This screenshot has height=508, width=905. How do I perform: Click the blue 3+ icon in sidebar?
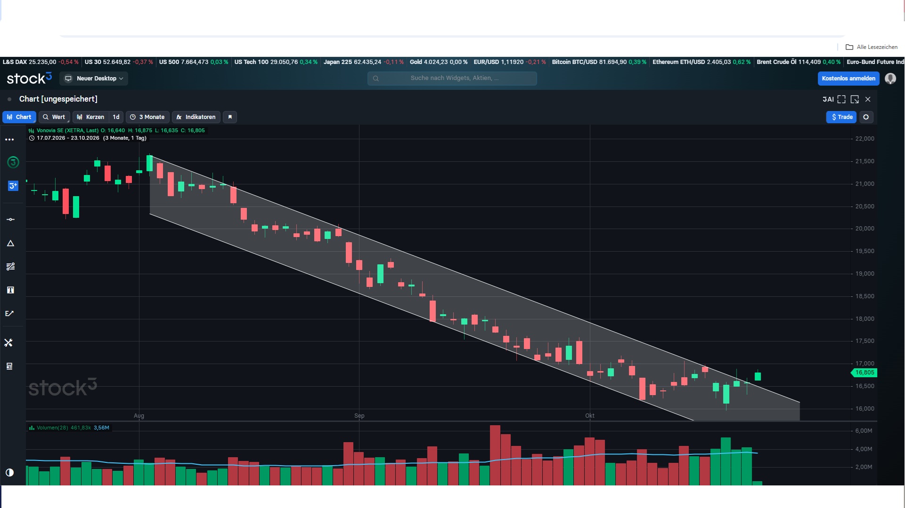(13, 186)
